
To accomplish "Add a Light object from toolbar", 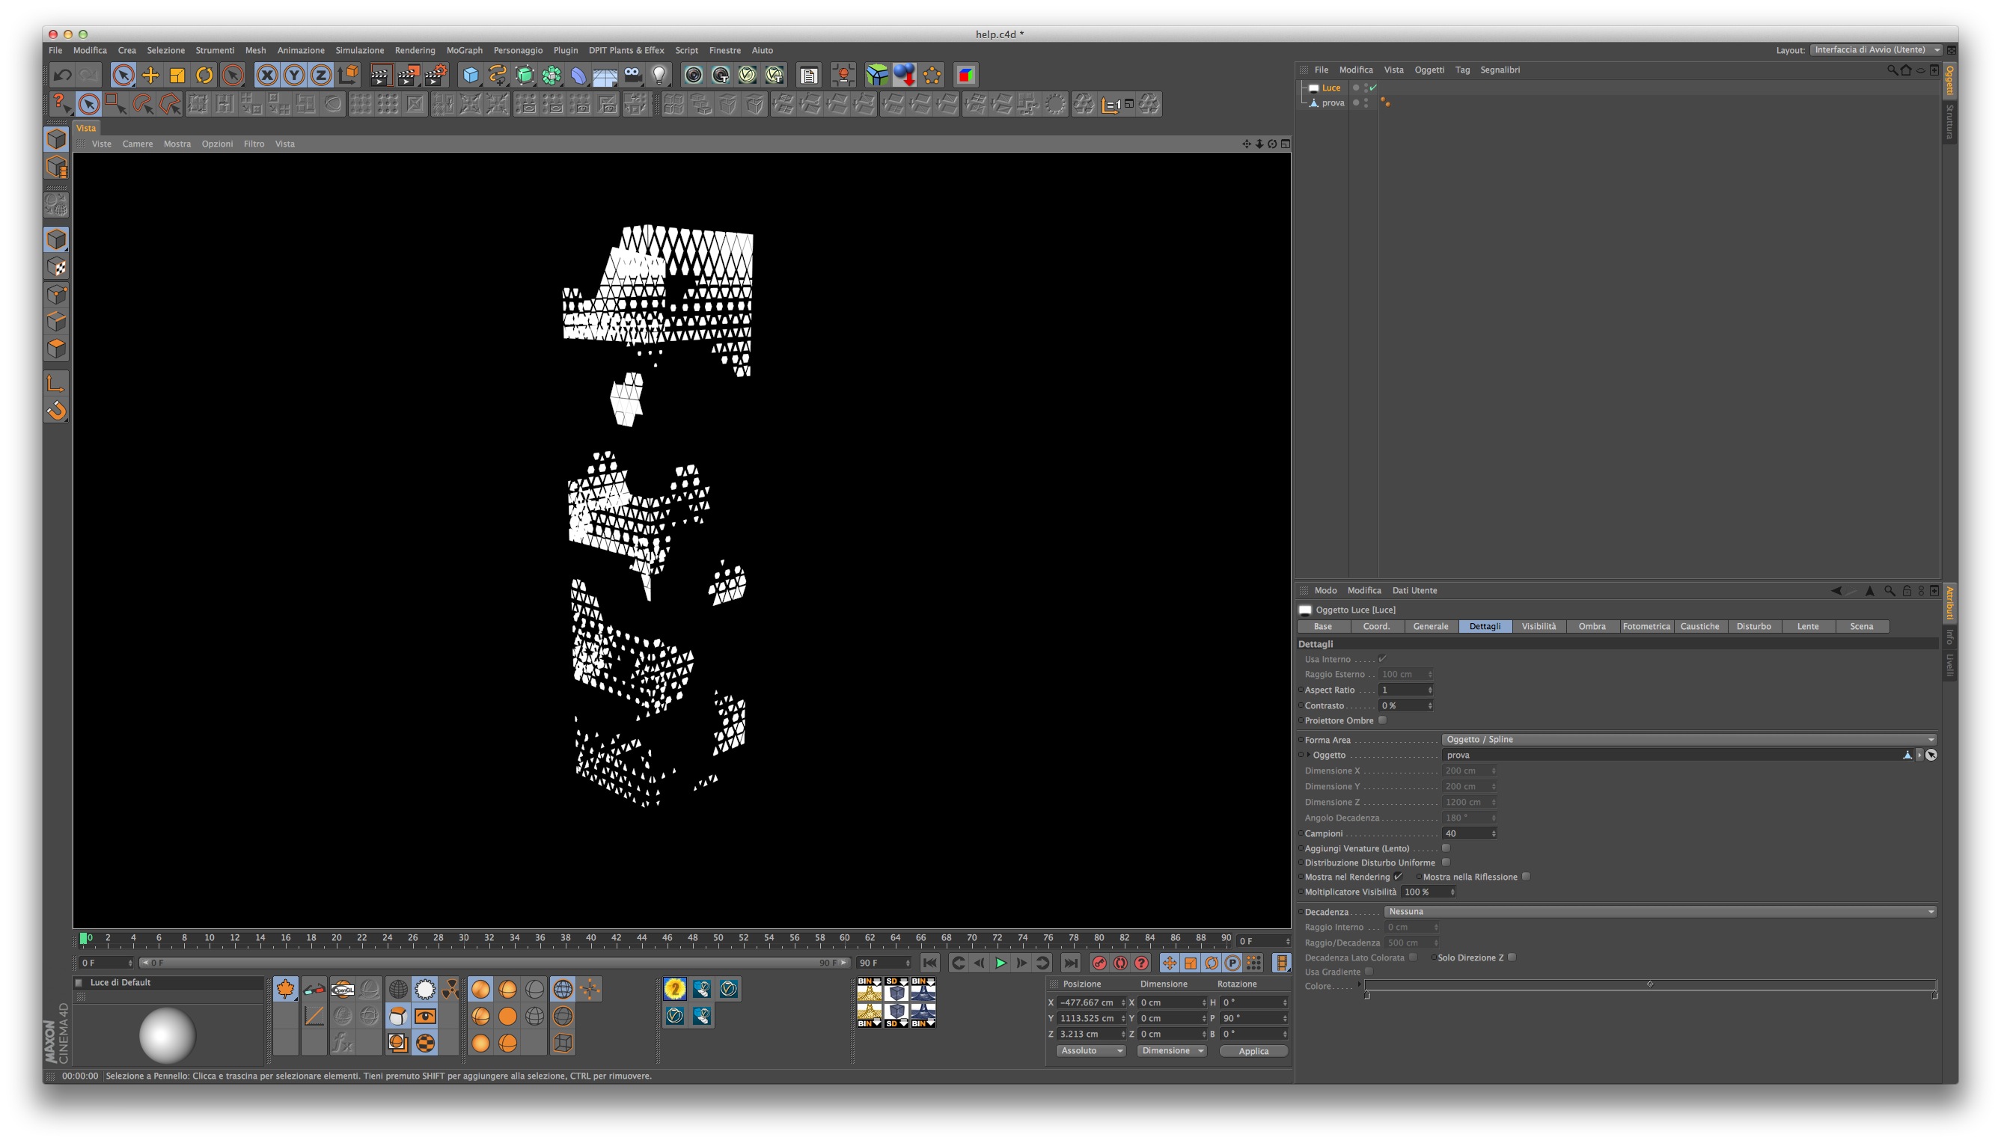I will pos(660,76).
